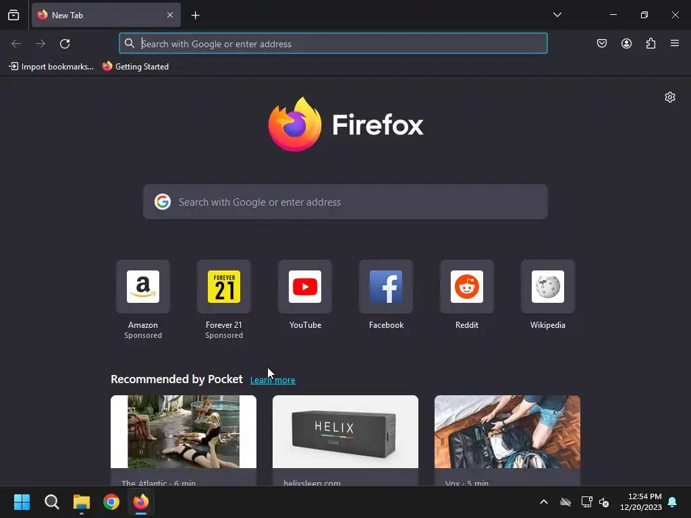Open the Windows Start menu
Screen dimensions: 691x518
click(22, 502)
